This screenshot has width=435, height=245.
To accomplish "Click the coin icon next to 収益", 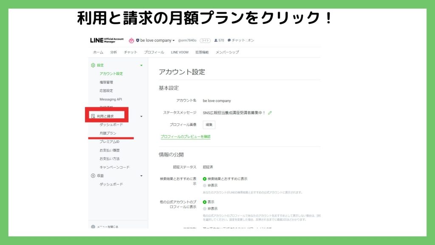I will tap(93, 176).
